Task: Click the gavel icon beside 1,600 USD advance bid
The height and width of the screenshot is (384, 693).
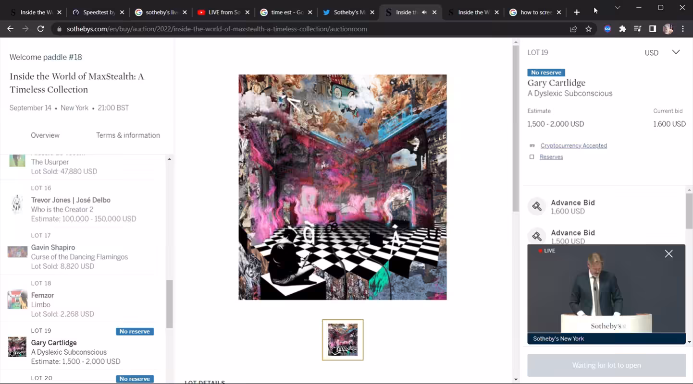Action: click(x=537, y=206)
